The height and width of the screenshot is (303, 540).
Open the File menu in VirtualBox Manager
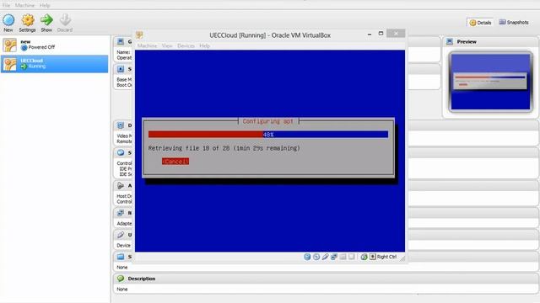pyautogui.click(x=6, y=6)
